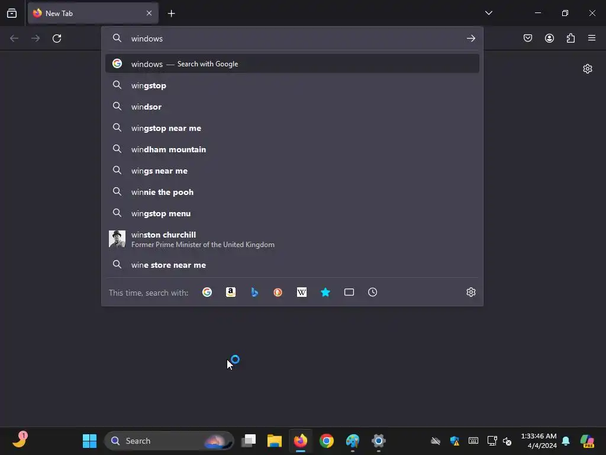Open File Explorer from the taskbar
This screenshot has width=606, height=455.
[x=275, y=441]
